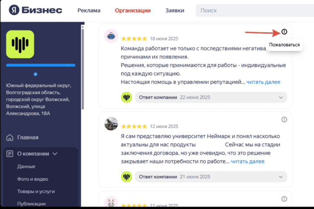This screenshot has height=209, width=314.
Task: Click the document icon beside О компании
Action: (10, 154)
